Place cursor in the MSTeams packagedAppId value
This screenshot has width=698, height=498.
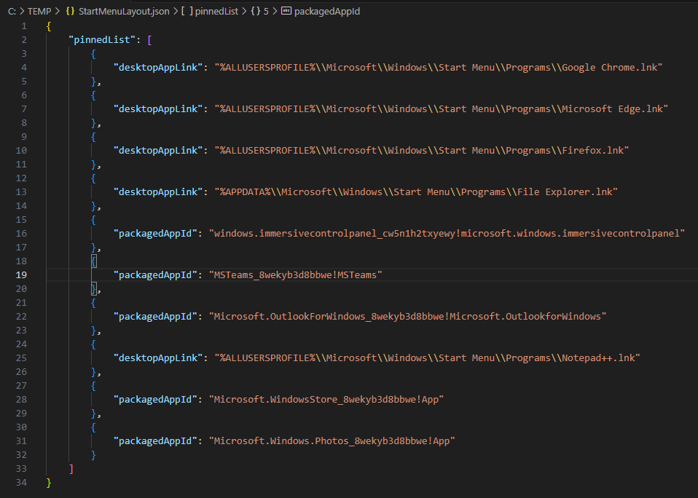coord(296,274)
